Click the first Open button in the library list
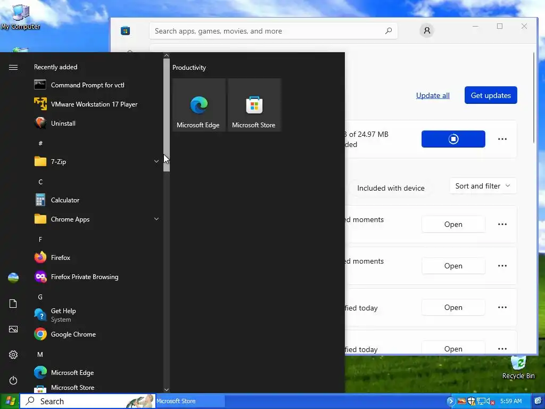545x409 pixels. (x=453, y=224)
